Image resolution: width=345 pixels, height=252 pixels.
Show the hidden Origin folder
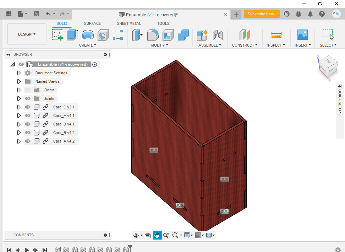27,90
